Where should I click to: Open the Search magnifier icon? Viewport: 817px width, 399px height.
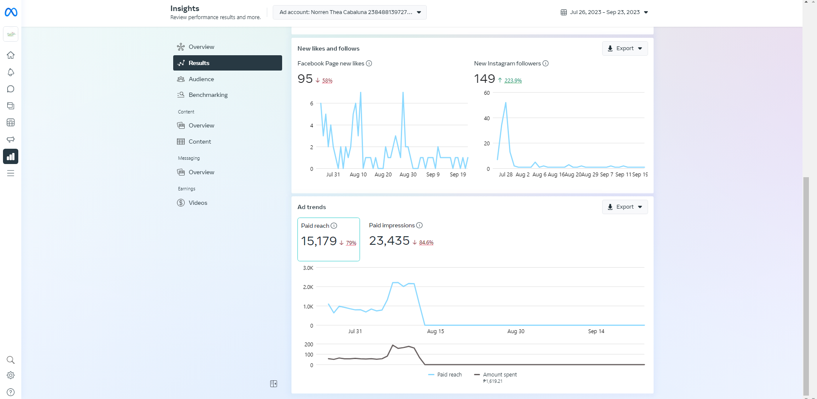point(11,360)
